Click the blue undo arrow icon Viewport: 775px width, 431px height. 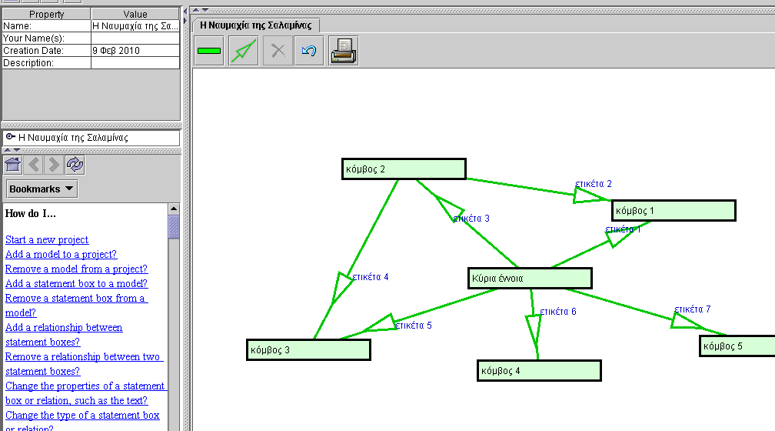point(309,51)
